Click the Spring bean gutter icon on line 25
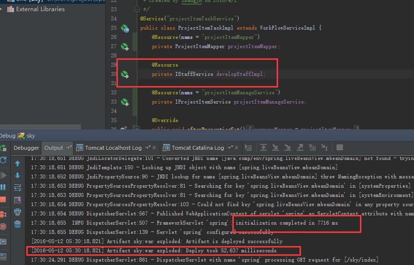Image resolution: width=414 pixels, height=265 pixels. [125, 28]
